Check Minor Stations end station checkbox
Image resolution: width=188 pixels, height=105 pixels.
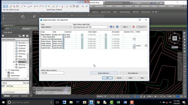coord(106,37)
